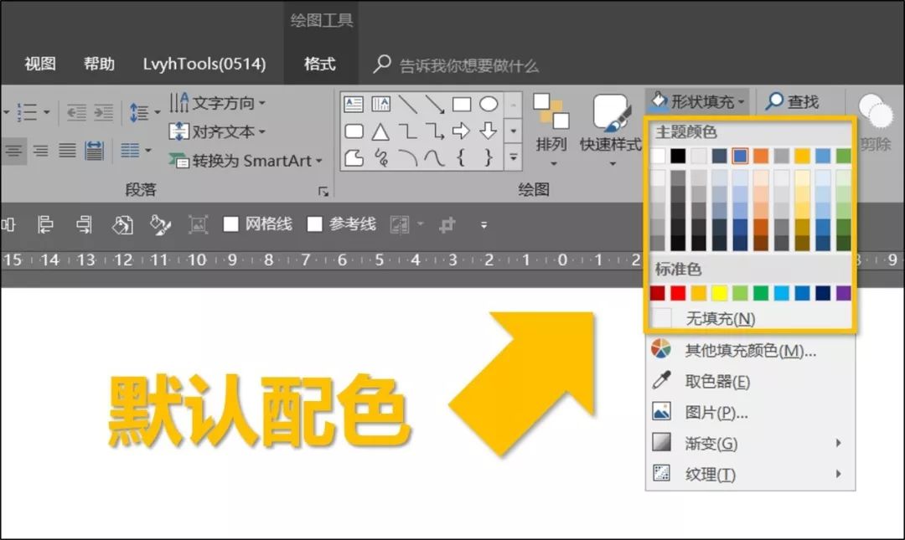
Task: Justify the paragraph text
Action: 68,152
